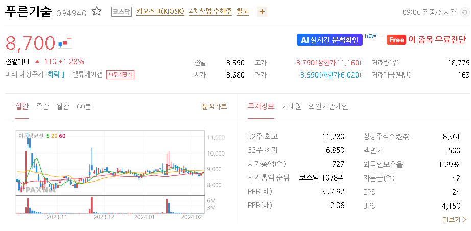Click the 거래량 value 18,779
This screenshot has height=231, width=471.
tap(458, 63)
